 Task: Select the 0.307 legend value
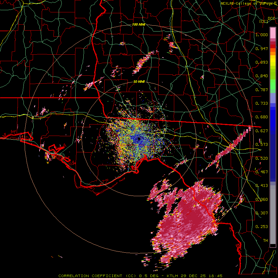point(262,213)
